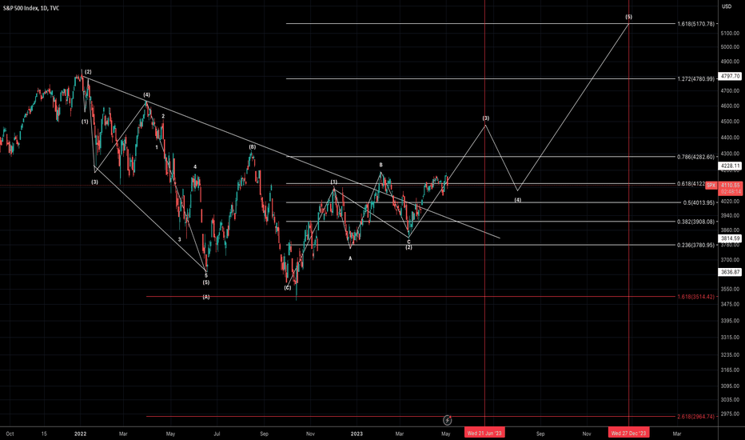The height and width of the screenshot is (440, 745).
Task: Click the 3475.00 price axis value
Action: pos(730,304)
